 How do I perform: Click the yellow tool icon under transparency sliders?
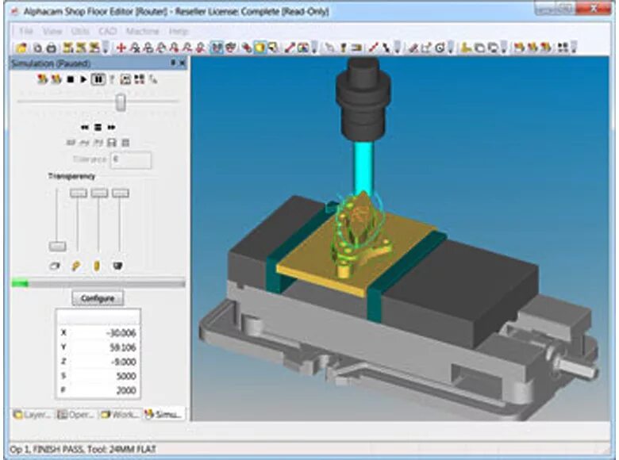[96, 266]
